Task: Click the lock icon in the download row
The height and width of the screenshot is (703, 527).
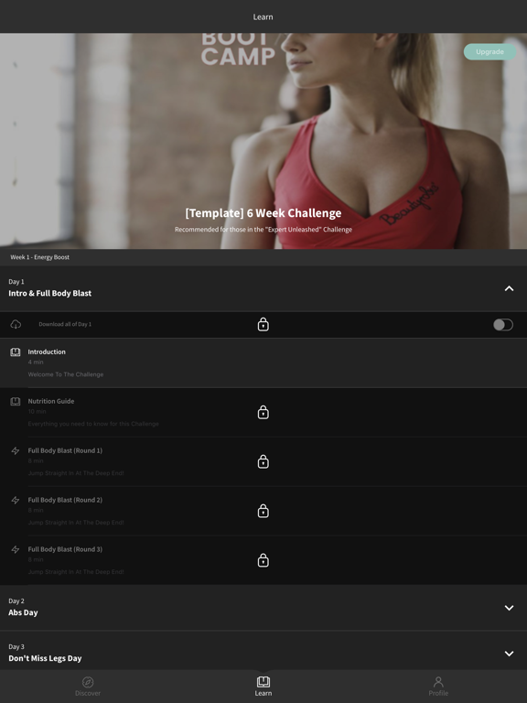Action: (263, 324)
